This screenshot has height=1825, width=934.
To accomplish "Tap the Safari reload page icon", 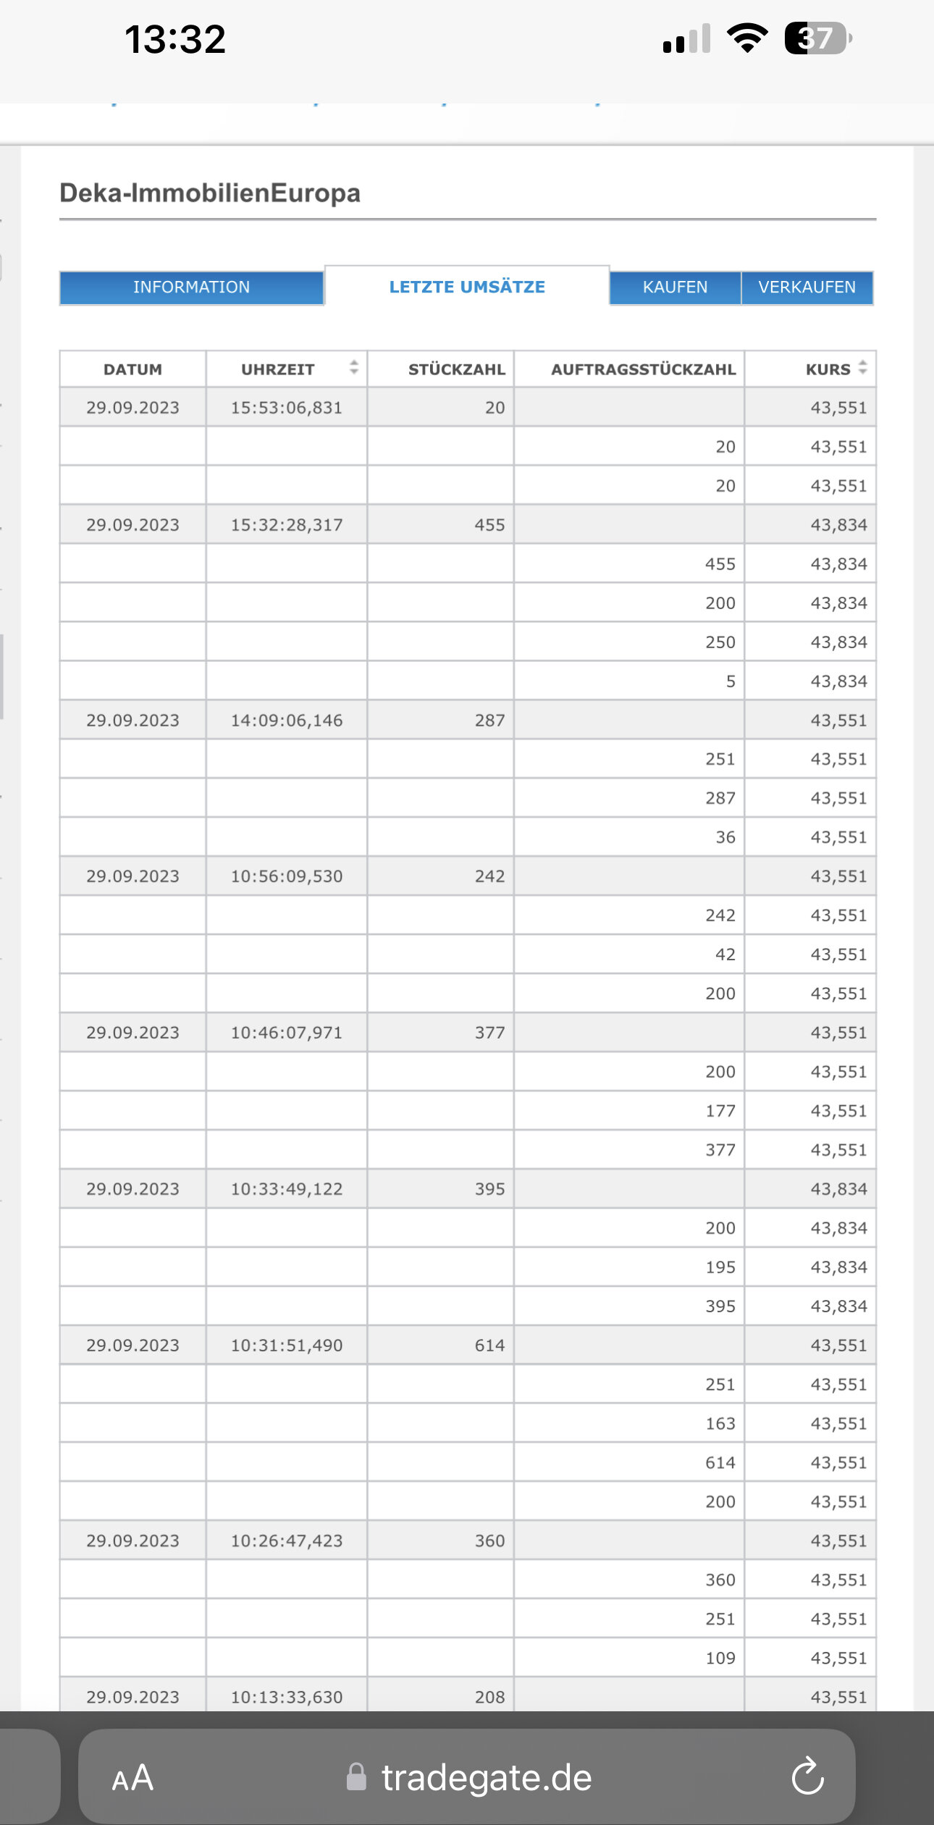I will (x=807, y=1776).
